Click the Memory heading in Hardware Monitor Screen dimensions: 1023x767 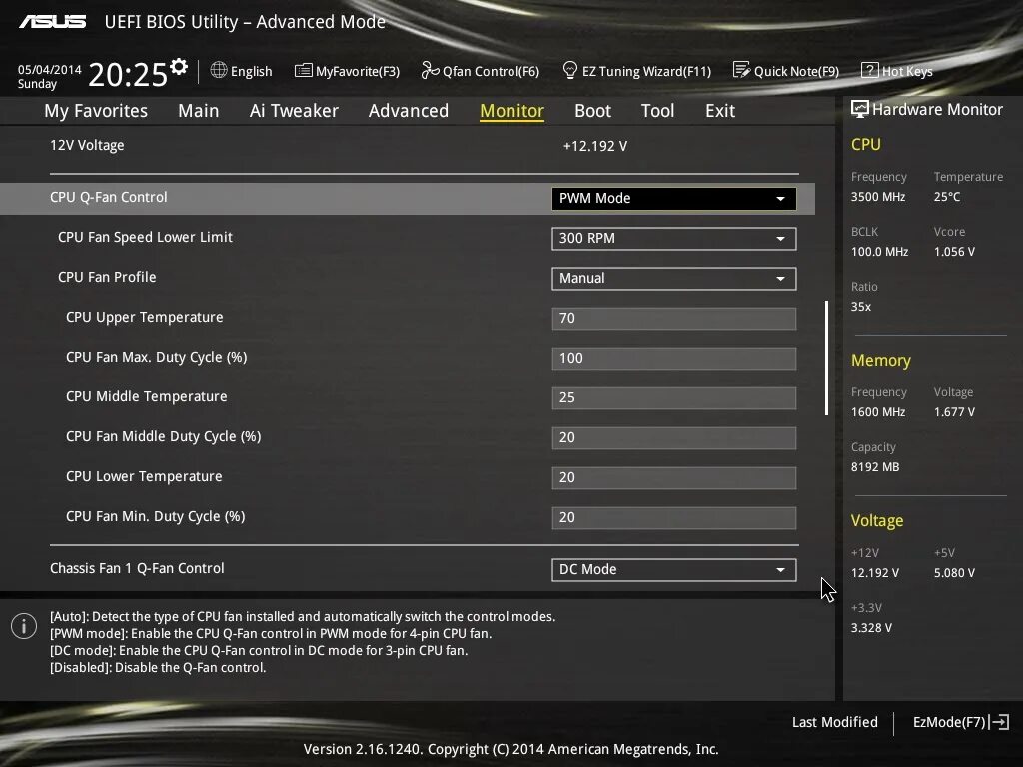[881, 360]
